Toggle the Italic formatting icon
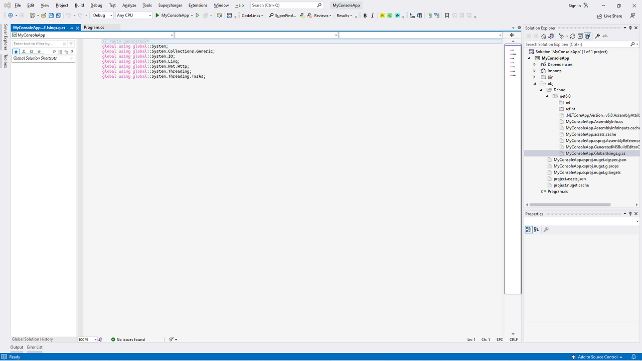The height and width of the screenshot is (361, 642). pos(372,16)
